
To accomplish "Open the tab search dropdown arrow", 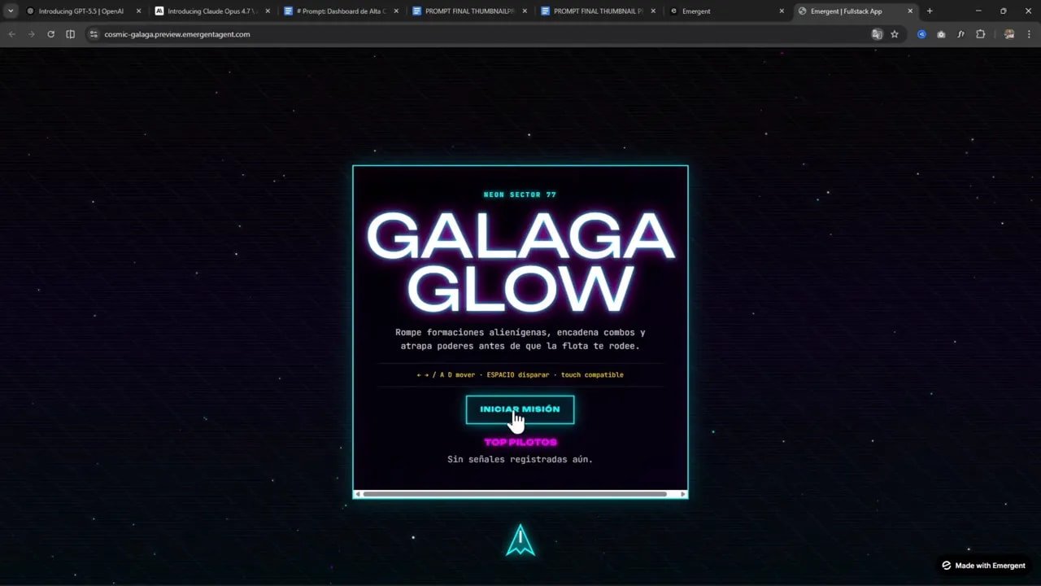I will pyautogui.click(x=11, y=11).
